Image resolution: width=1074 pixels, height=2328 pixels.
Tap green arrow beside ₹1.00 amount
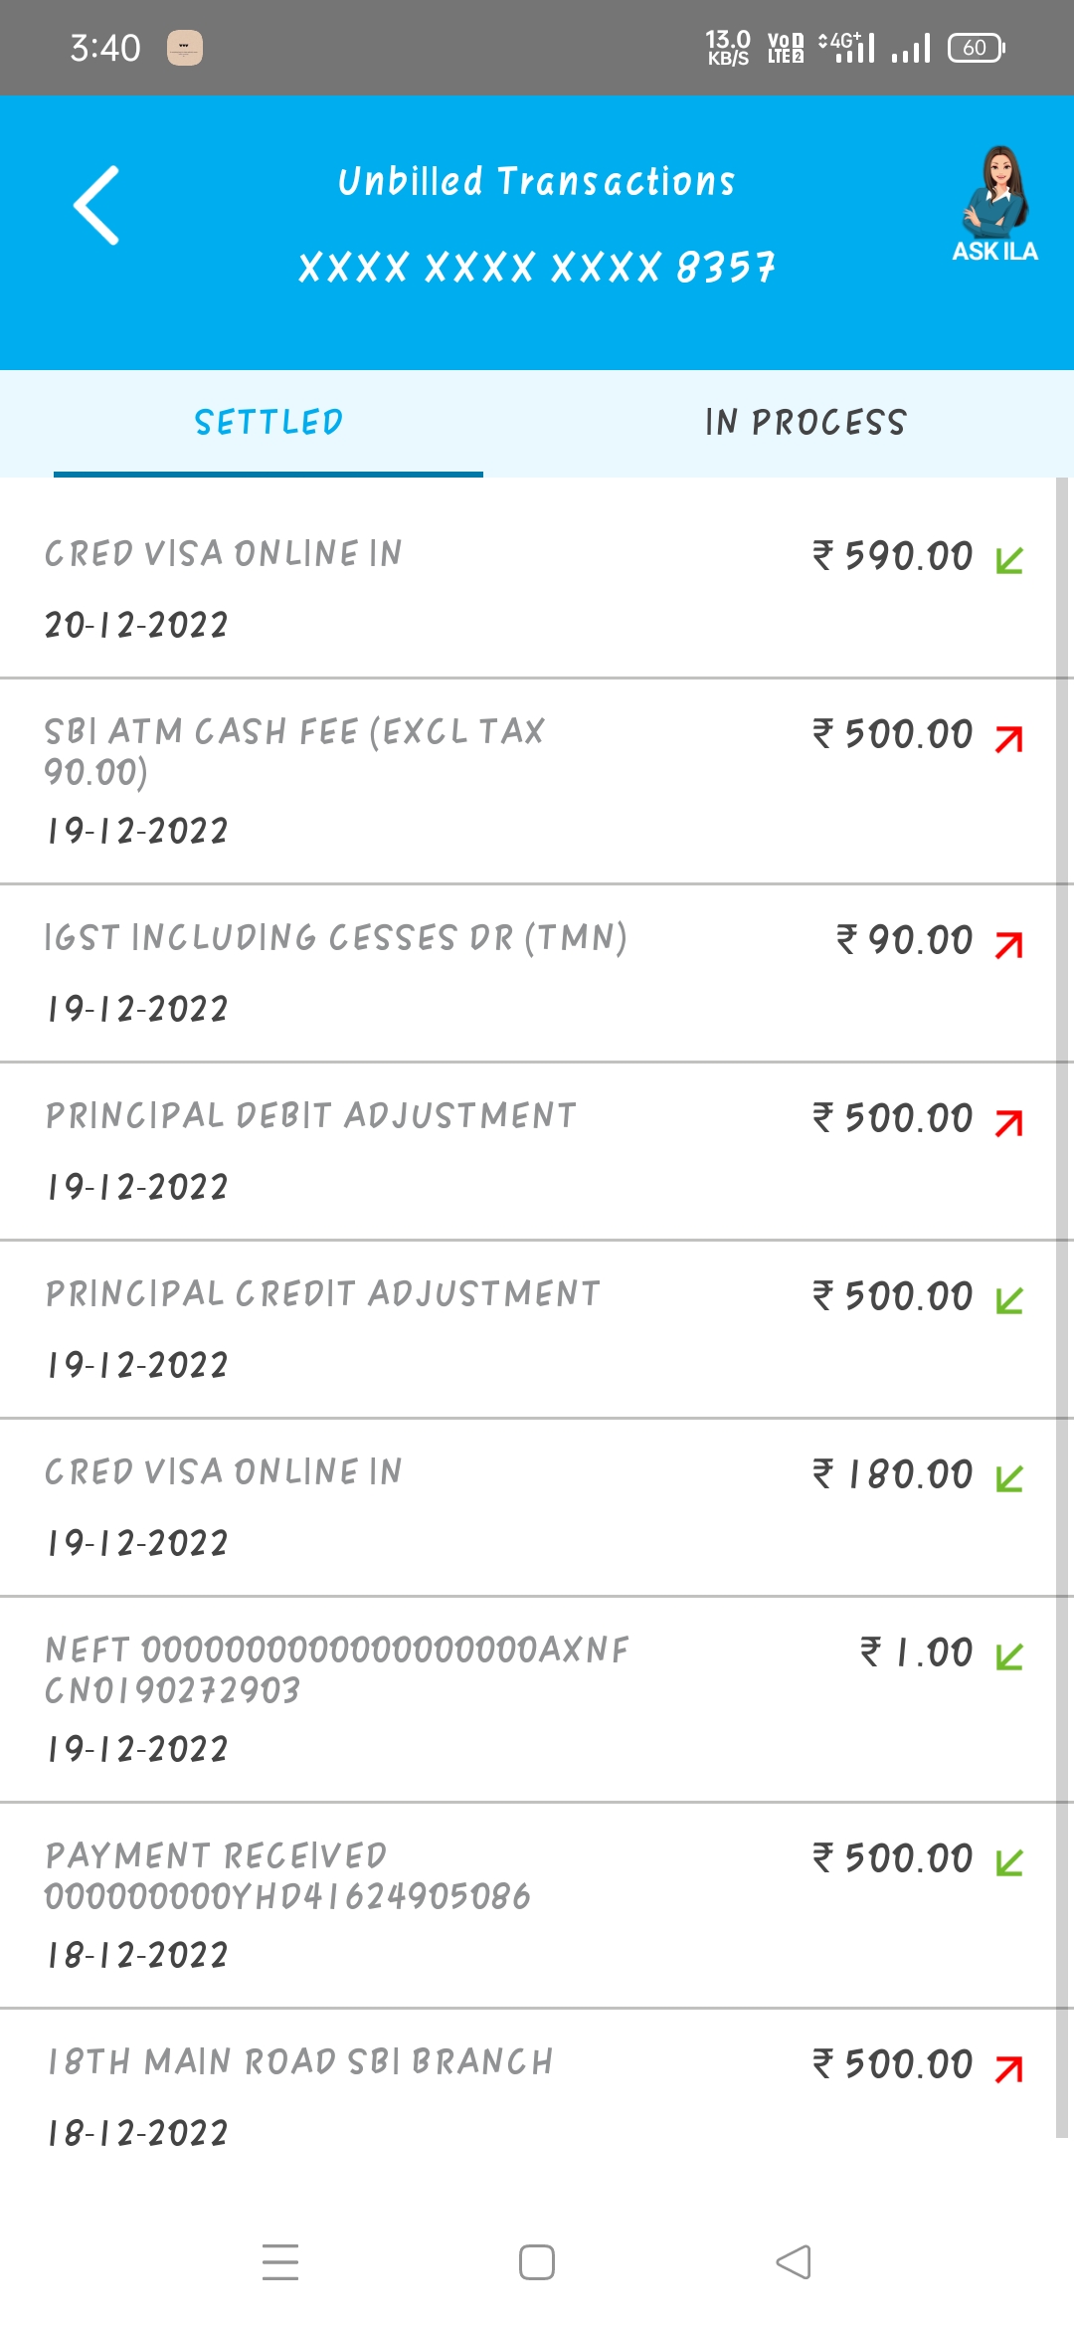(x=1009, y=1656)
